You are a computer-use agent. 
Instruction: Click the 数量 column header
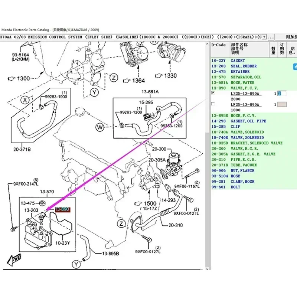tap(273, 49)
